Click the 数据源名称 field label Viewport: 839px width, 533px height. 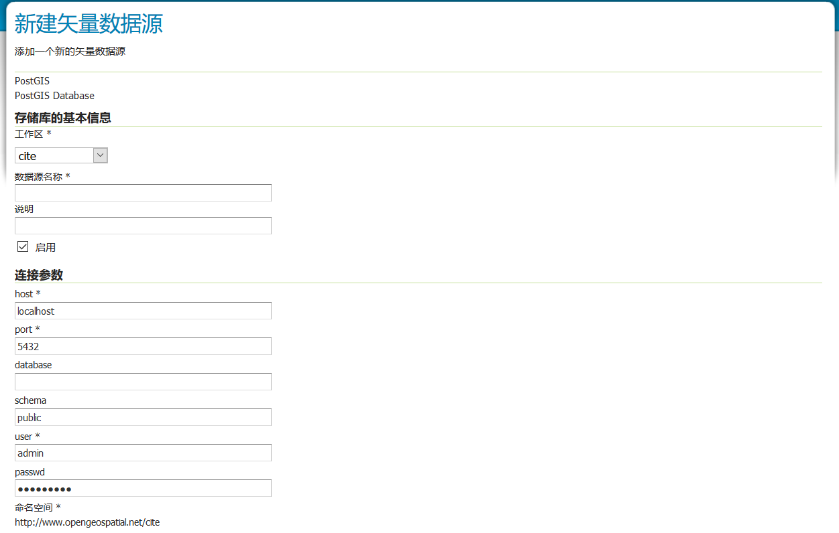(38, 177)
